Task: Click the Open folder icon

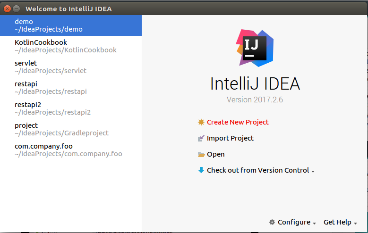Action: [x=201, y=155]
